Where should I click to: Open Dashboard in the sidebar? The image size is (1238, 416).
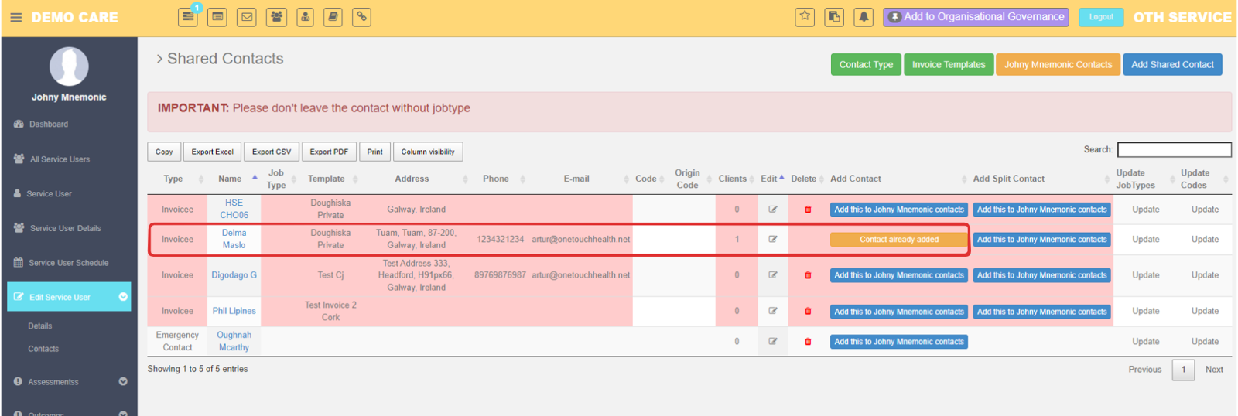point(49,124)
